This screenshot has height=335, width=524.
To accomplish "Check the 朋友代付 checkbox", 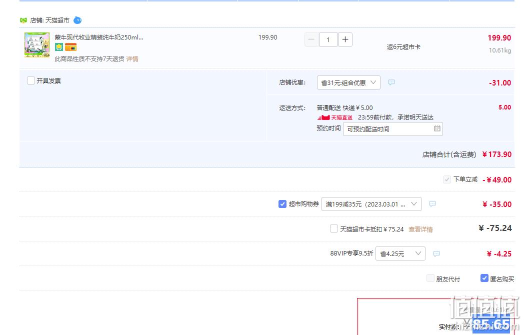I will [x=430, y=278].
